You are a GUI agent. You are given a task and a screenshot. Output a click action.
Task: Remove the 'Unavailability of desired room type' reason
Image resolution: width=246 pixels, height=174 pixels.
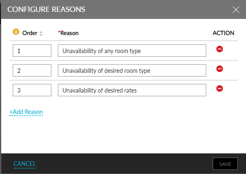coord(219,69)
